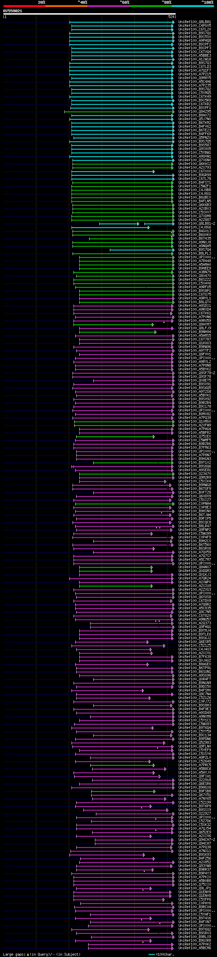Image resolution: width=217 pixels, height=957 pixels.
Task: Click the hit label UniRef100_B4FZ56
Action: pyautogui.click(x=194, y=858)
